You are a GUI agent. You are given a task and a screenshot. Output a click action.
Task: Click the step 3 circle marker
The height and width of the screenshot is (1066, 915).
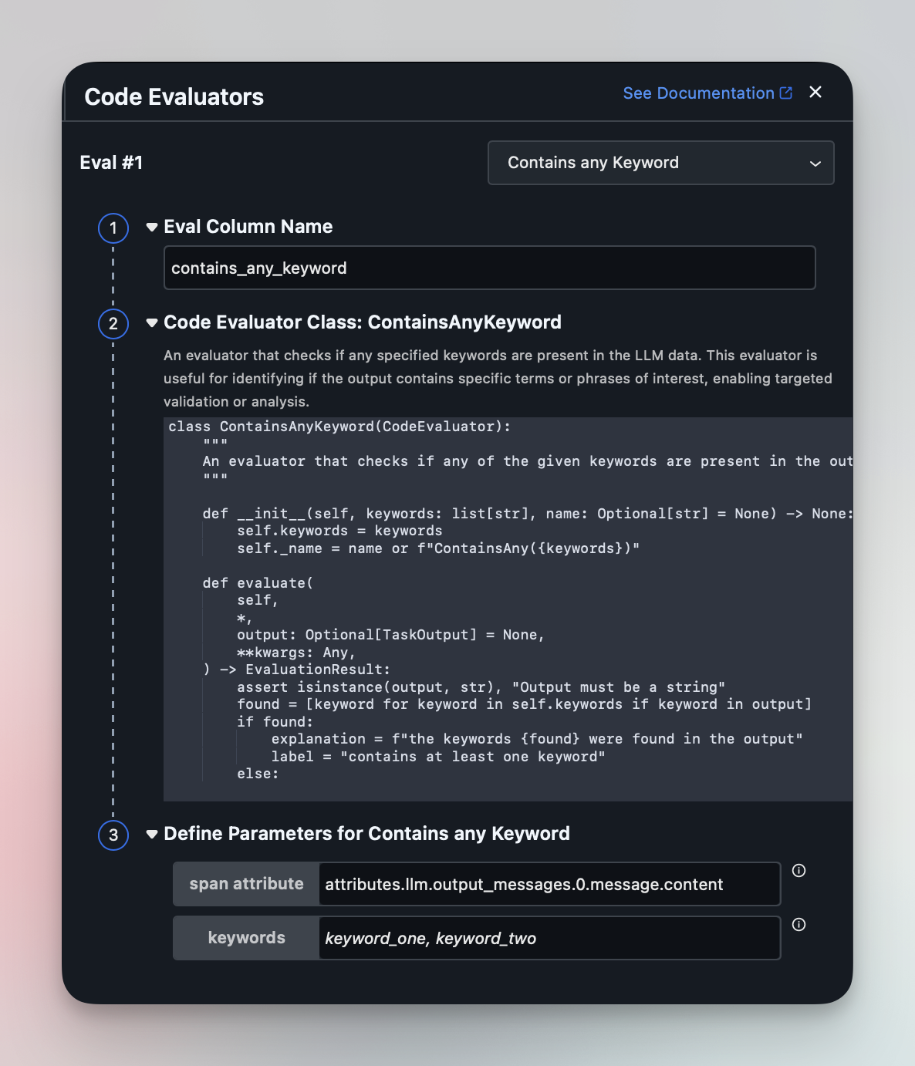click(x=113, y=835)
